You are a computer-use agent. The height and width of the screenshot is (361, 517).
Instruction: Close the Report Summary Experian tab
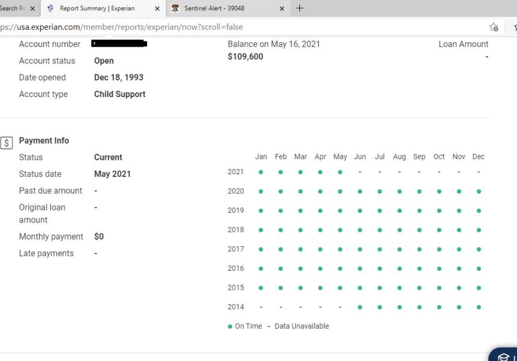coord(157,9)
